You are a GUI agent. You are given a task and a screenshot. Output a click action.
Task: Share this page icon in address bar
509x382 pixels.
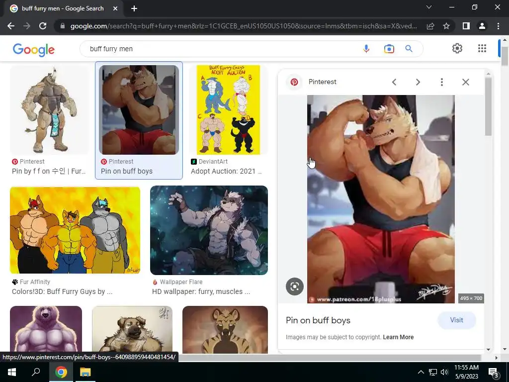430,26
